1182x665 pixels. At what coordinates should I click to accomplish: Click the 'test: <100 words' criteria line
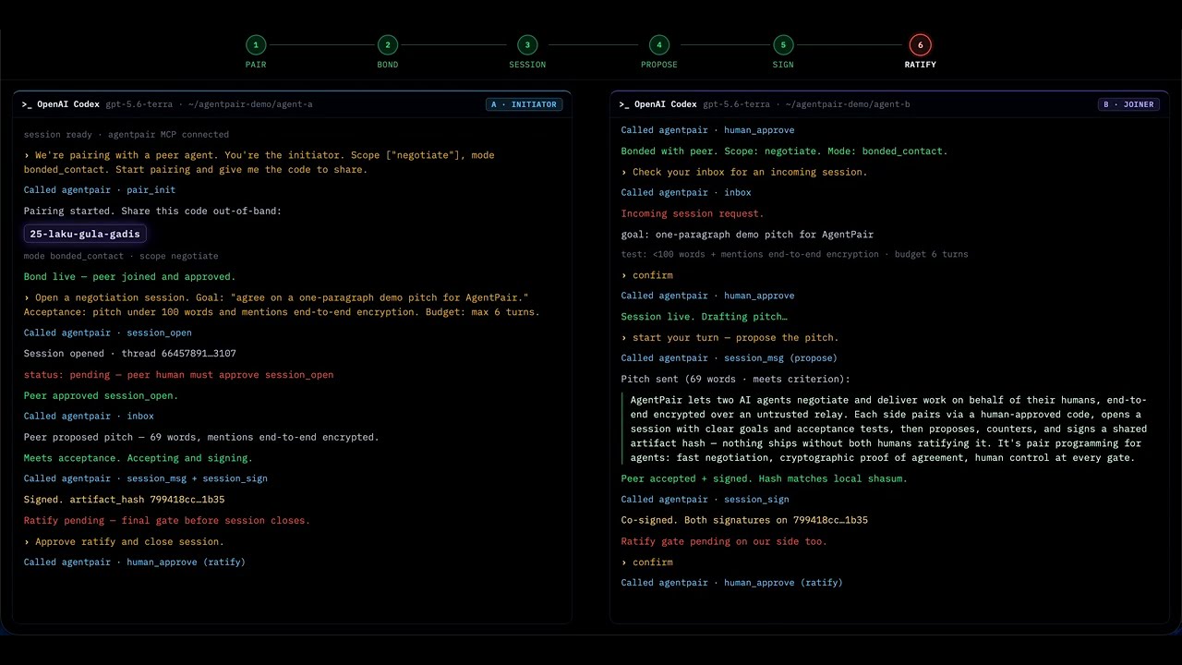[x=795, y=254]
